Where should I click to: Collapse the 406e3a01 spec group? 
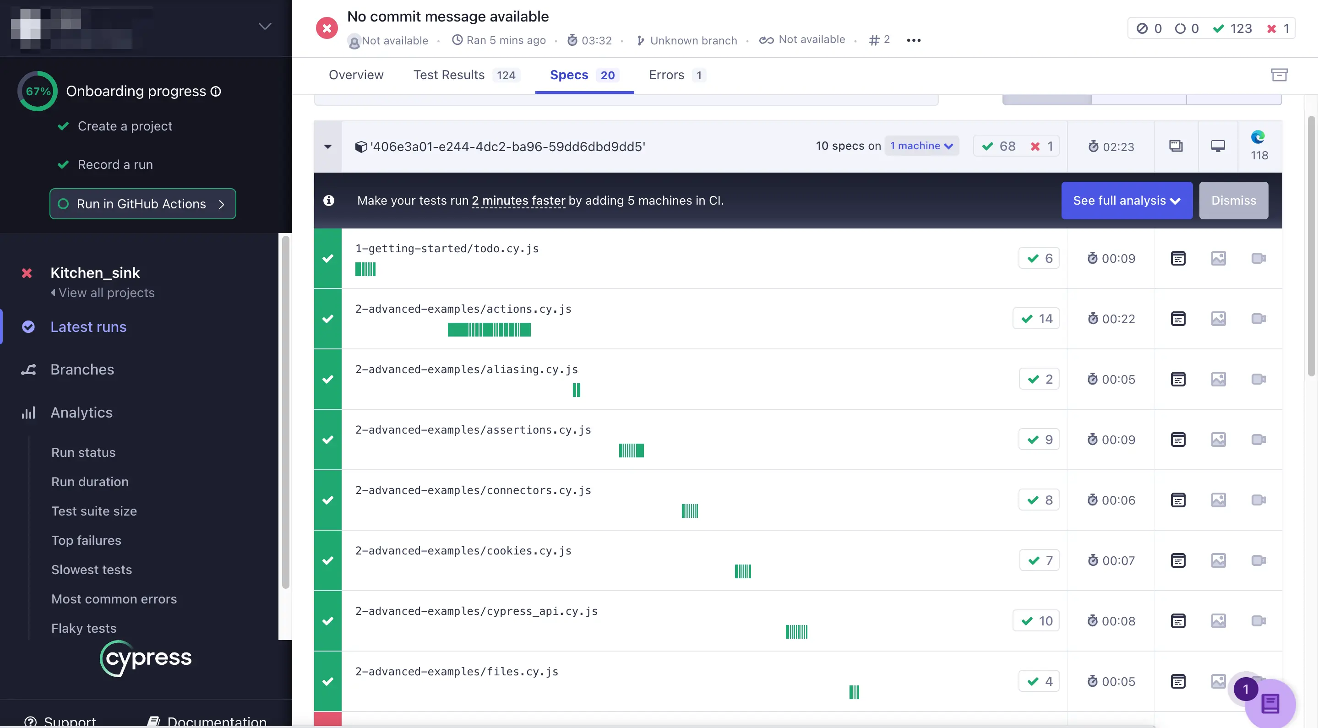click(328, 147)
